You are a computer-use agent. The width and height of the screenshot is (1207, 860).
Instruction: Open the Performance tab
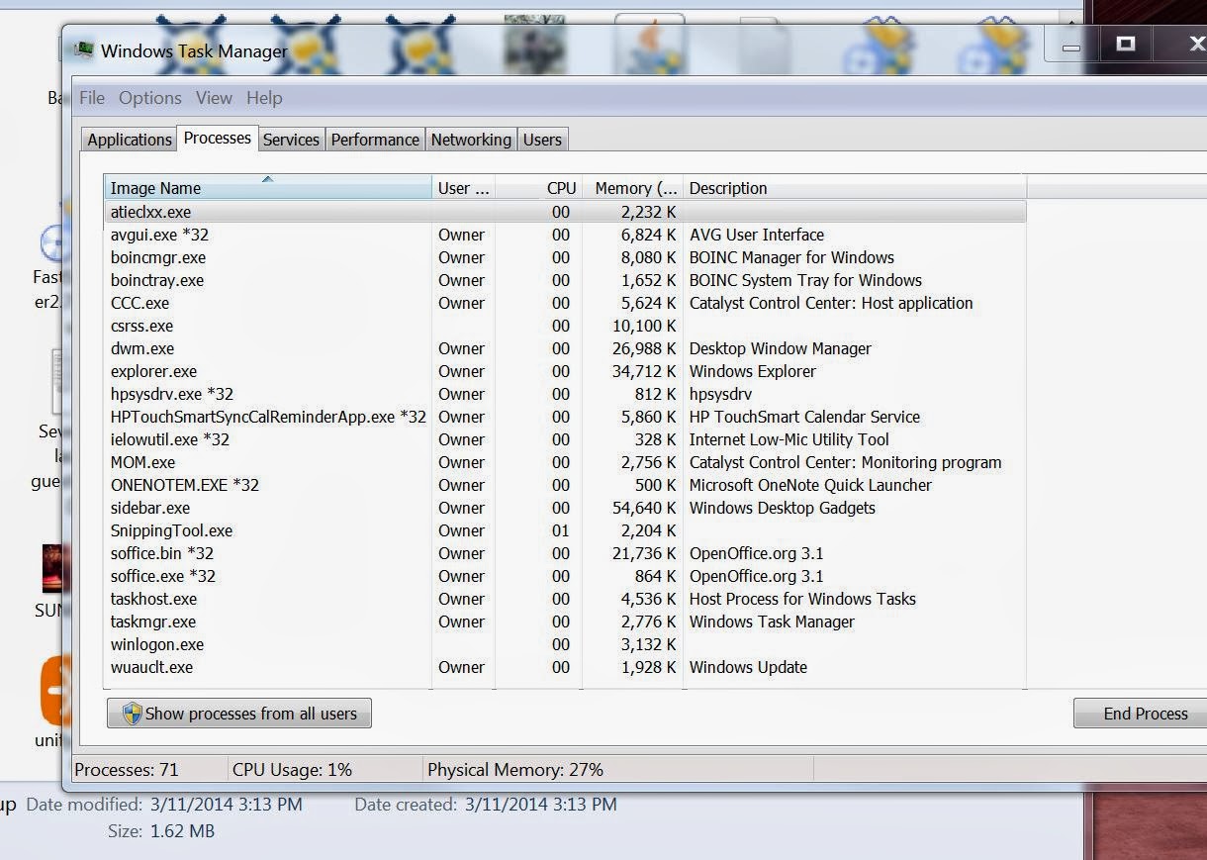pos(375,140)
